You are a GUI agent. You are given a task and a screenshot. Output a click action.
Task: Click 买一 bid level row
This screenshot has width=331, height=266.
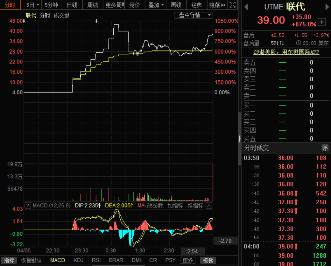[286, 105]
